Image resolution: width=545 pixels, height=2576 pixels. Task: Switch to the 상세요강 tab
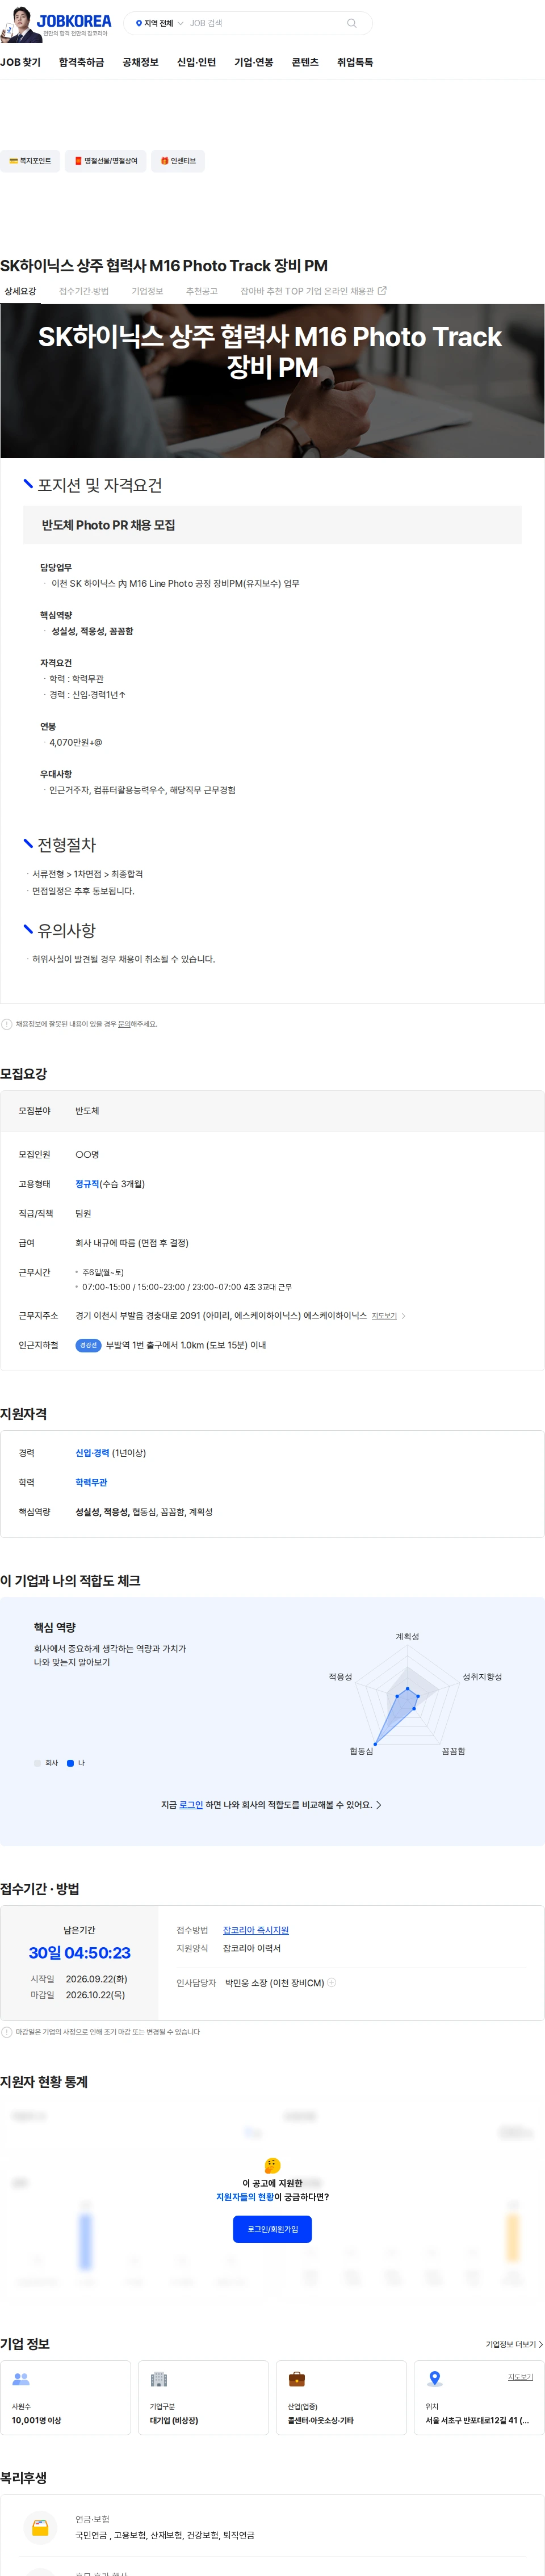(x=20, y=291)
